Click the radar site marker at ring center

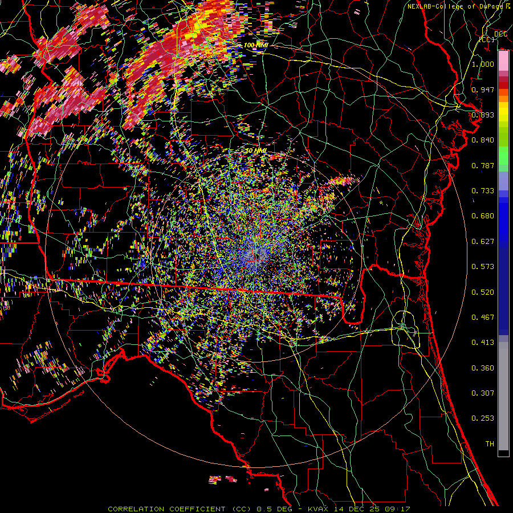257,256
